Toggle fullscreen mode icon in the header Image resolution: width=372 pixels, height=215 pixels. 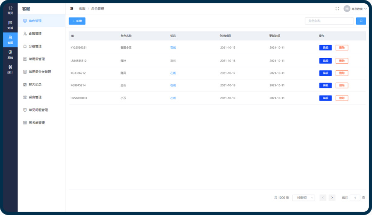pyautogui.click(x=337, y=9)
